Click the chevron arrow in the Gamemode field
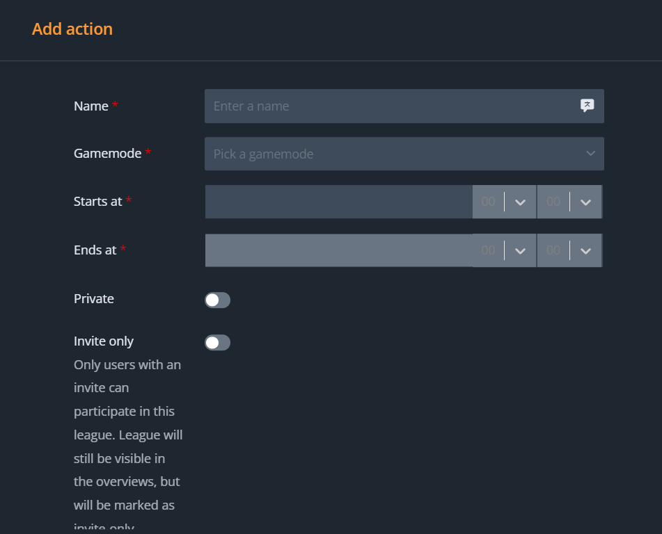The height and width of the screenshot is (534, 662). tap(590, 154)
